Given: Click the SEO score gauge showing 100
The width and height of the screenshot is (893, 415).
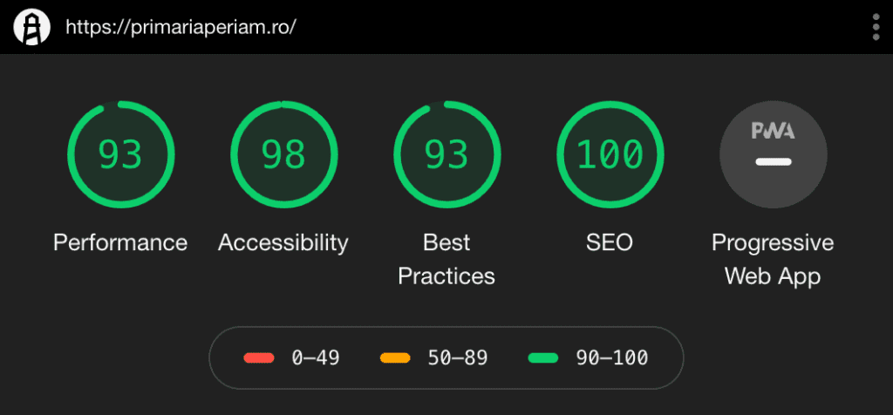Looking at the screenshot, I should (x=610, y=154).
